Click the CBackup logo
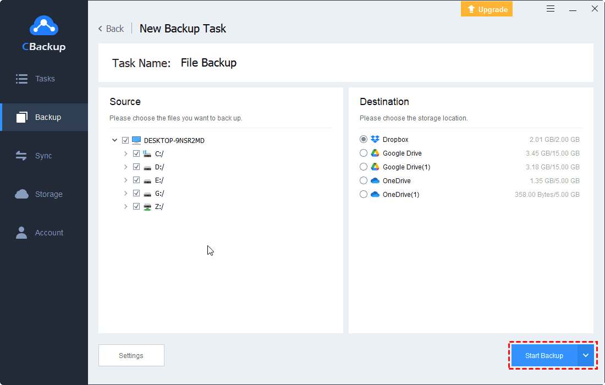This screenshot has height=385, width=605. click(43, 28)
